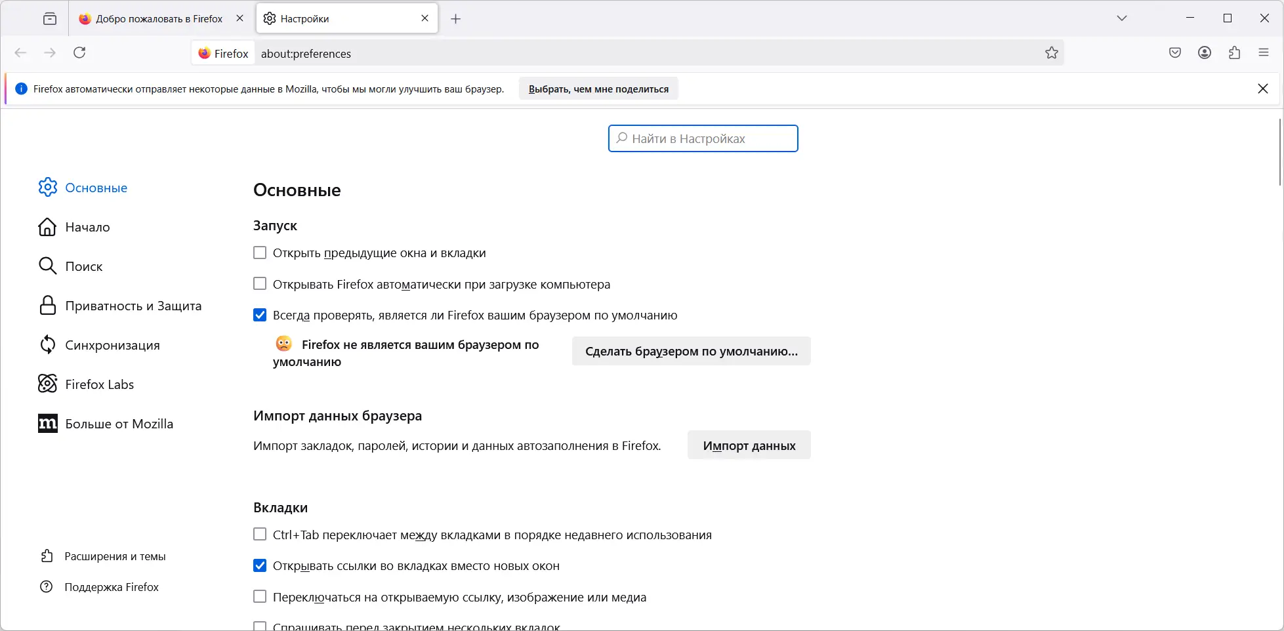Go to the Firefox Labs section

99,384
